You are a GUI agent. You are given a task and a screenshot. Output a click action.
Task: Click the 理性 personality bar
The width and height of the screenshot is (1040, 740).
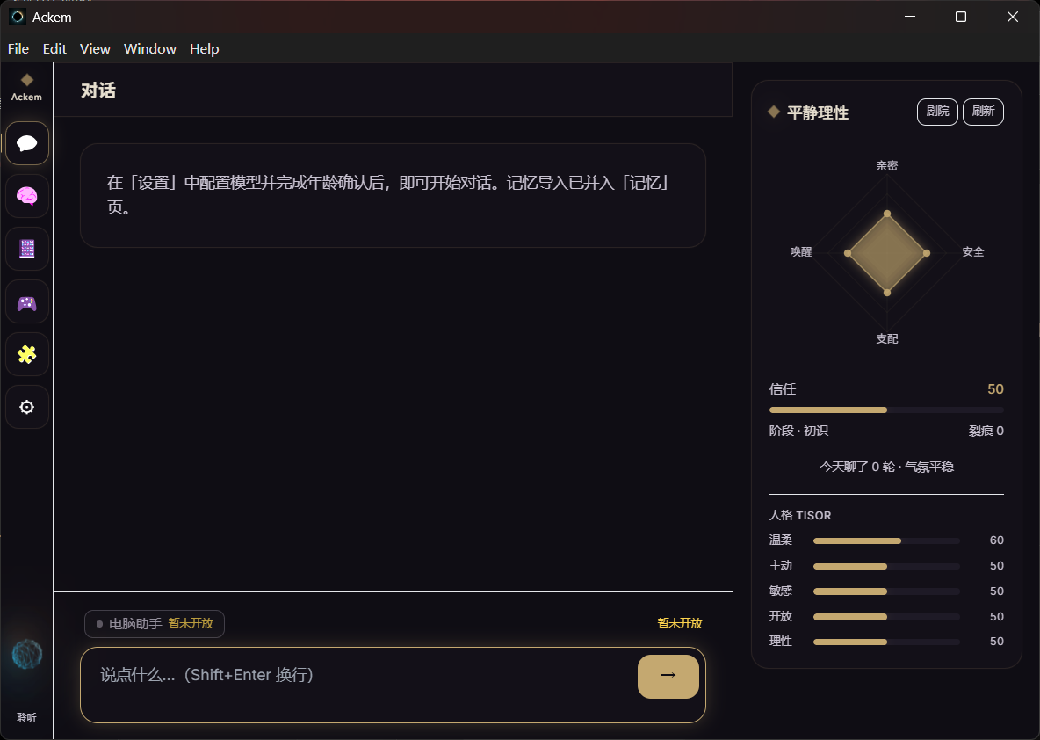(886, 642)
